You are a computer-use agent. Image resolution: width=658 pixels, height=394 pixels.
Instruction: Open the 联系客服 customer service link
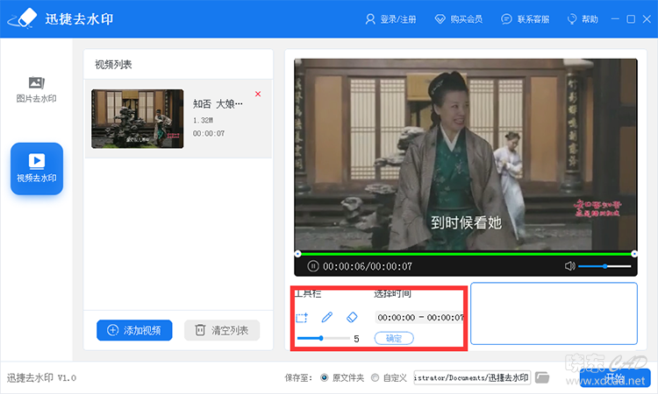coord(525,19)
